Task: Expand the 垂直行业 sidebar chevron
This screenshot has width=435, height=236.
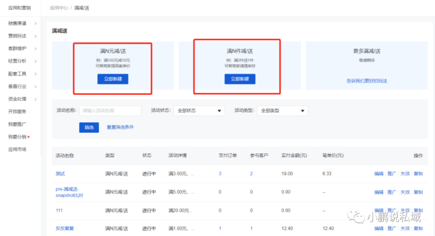Action: pyautogui.click(x=36, y=86)
